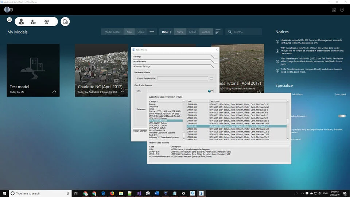The image size is (350, 197).
Task: Click the cloud icon on Test model tile
Action: pos(54,92)
